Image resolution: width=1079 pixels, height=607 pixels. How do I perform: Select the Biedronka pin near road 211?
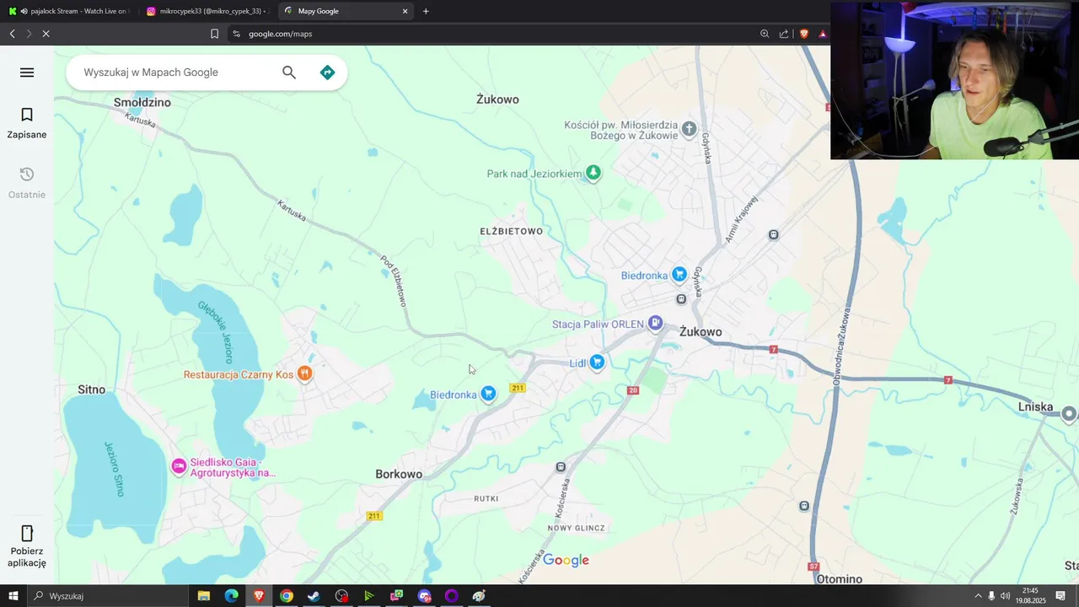488,394
